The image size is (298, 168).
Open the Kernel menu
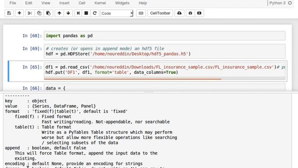coord(100,3)
